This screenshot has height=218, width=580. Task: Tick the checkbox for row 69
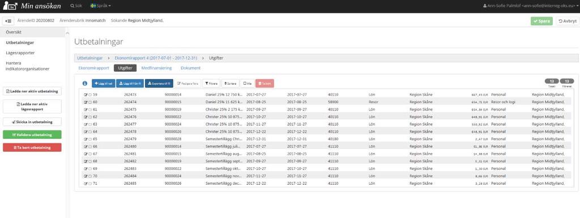[90, 168]
